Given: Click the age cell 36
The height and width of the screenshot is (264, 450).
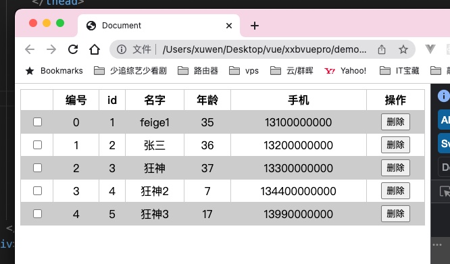Looking at the screenshot, I should (207, 145).
